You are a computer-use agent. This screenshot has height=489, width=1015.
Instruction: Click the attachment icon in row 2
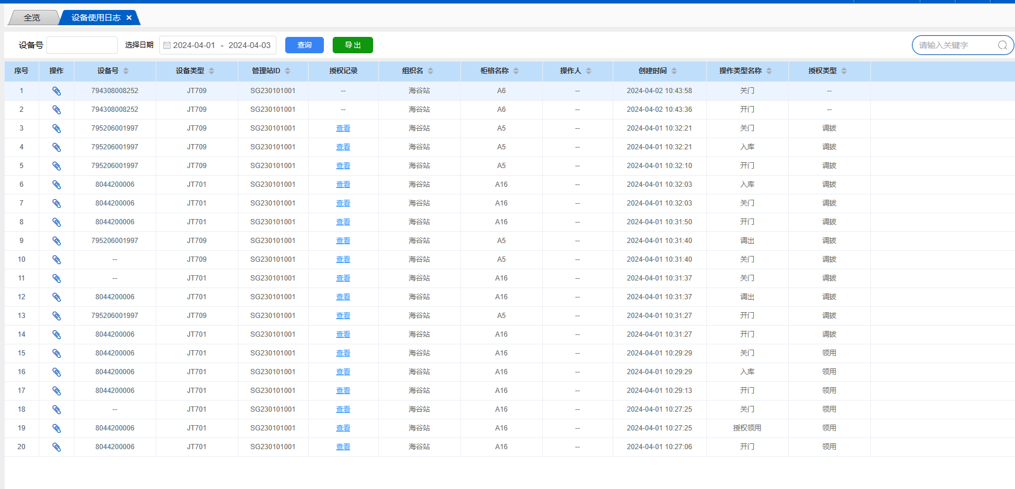pos(56,110)
